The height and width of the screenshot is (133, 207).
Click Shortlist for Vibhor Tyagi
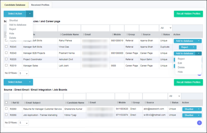189,115
